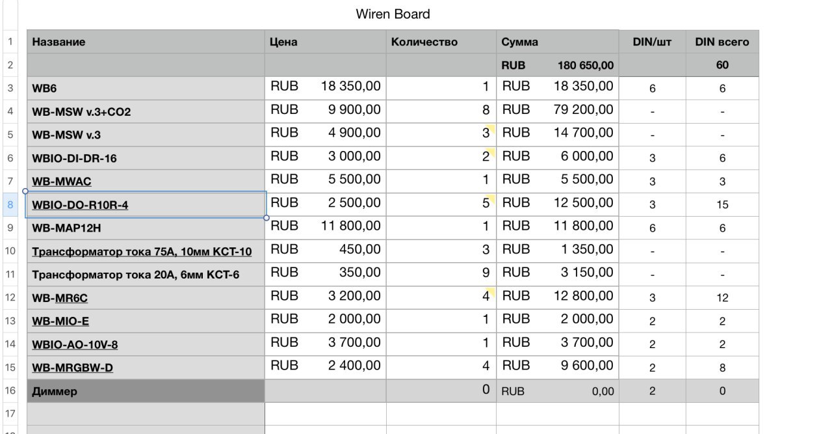Select the total sum cell RUB 180 650,00

point(558,65)
